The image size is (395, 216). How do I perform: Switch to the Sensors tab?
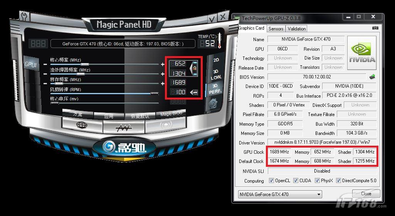[x=276, y=28]
